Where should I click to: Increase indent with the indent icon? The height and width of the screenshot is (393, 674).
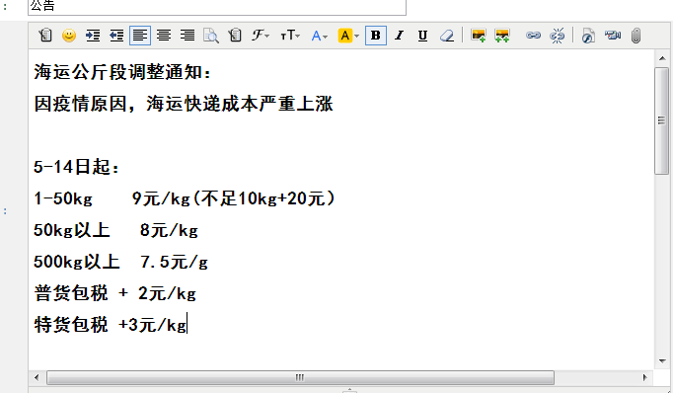pyautogui.click(x=93, y=36)
